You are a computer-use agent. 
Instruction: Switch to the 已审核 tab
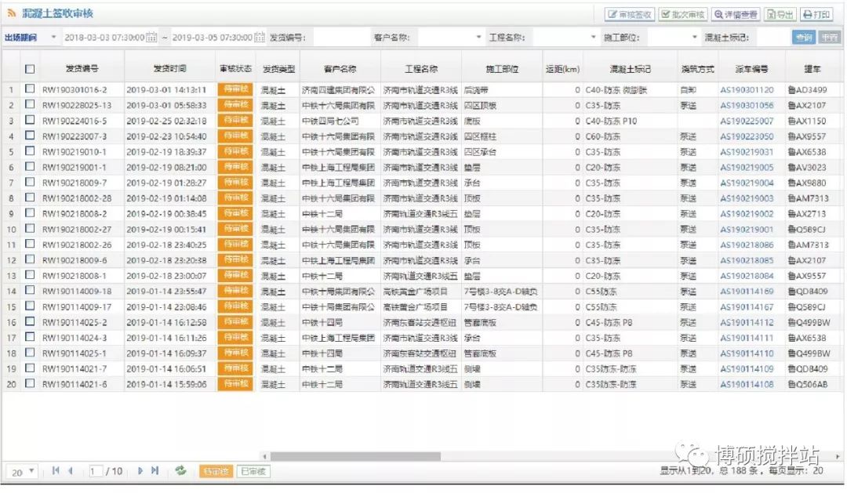point(253,471)
